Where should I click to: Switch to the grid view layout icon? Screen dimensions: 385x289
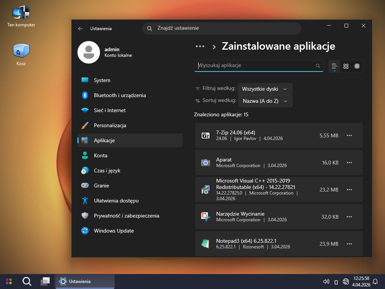[x=346, y=66]
